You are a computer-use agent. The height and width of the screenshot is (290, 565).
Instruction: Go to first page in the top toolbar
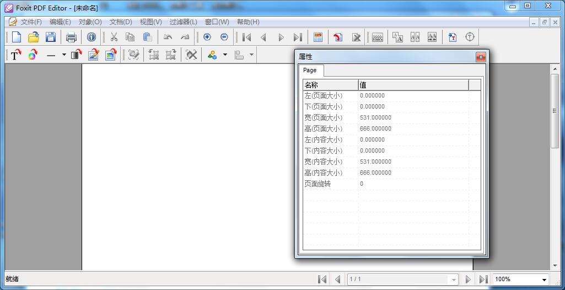[x=246, y=37]
